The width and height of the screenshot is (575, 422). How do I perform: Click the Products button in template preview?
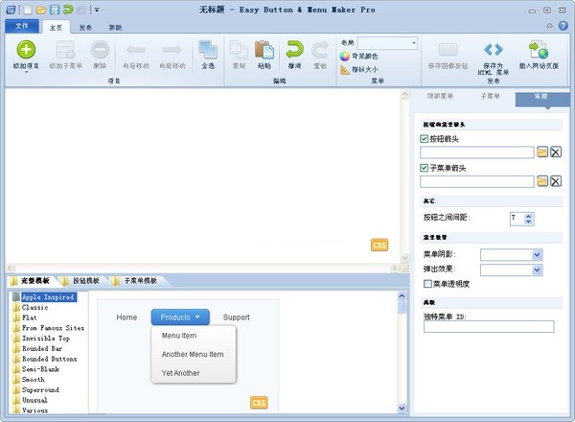pos(179,316)
